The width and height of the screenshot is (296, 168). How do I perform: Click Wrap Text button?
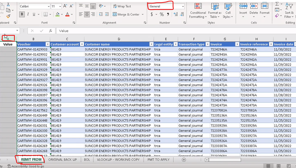pos(122,6)
